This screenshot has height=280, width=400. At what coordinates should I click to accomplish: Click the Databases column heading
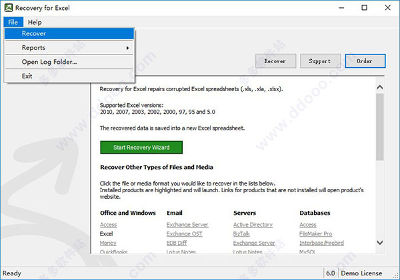tap(315, 213)
